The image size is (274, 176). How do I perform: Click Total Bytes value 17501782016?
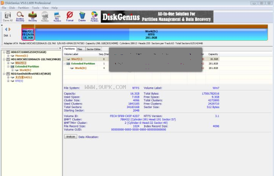210,94
